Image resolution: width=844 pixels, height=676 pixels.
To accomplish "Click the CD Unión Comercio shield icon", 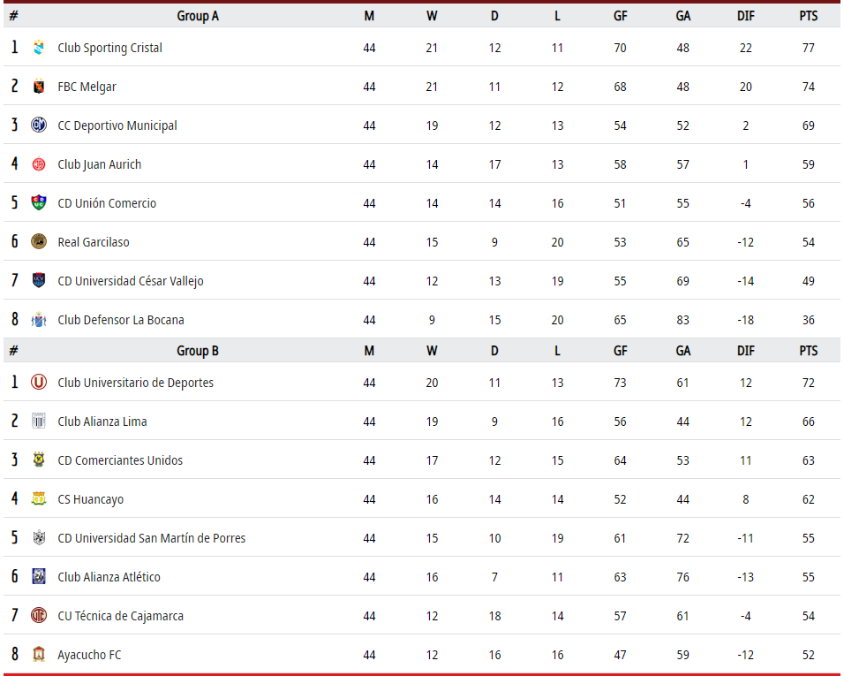I will pyautogui.click(x=39, y=202).
